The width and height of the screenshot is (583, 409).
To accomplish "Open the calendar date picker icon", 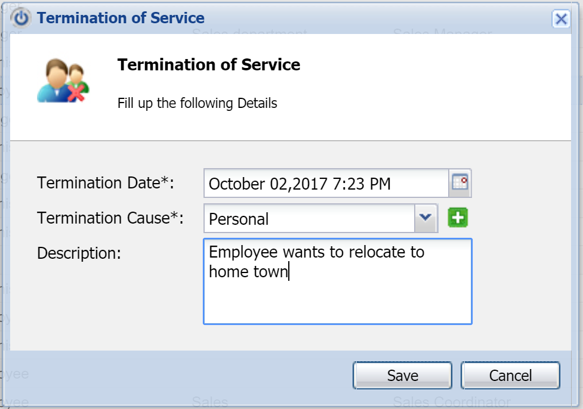I will 458,183.
